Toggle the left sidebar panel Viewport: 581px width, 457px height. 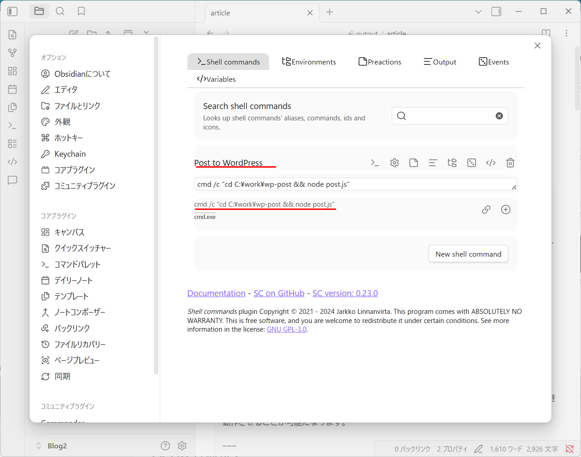click(13, 11)
